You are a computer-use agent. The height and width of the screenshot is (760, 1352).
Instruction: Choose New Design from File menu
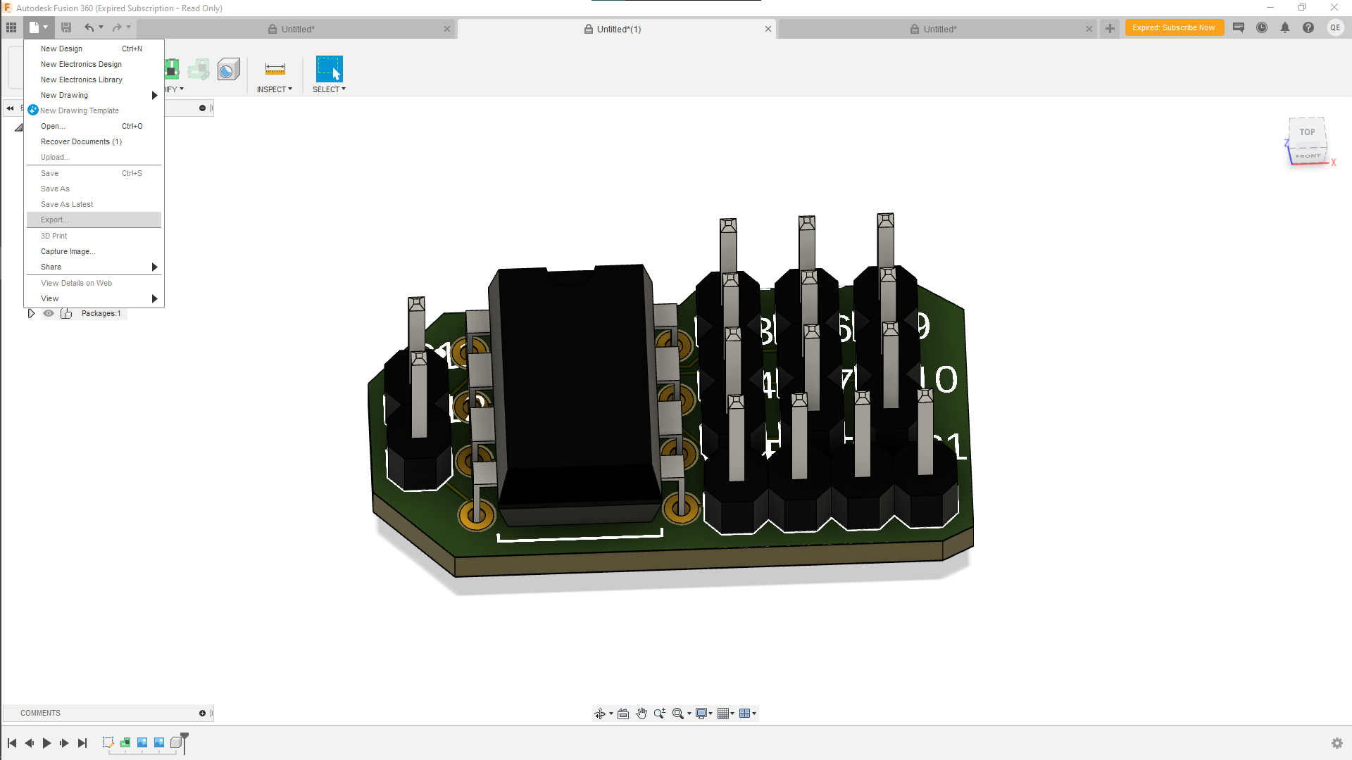click(94, 49)
